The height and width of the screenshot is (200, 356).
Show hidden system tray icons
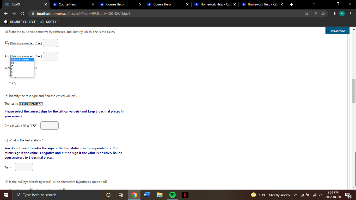click(x=296, y=195)
